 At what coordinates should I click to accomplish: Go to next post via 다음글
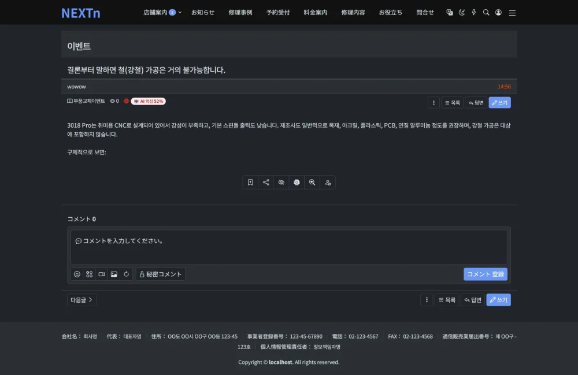(82, 300)
